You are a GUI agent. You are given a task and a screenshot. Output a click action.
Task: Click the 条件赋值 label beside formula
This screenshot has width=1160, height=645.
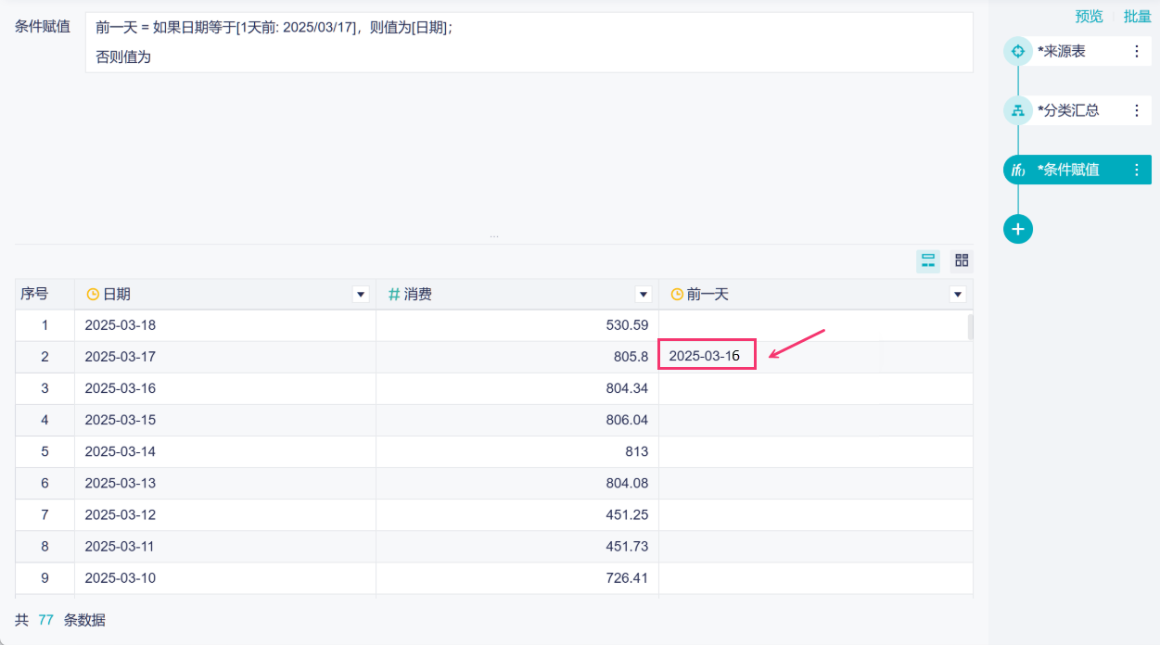coord(43,27)
